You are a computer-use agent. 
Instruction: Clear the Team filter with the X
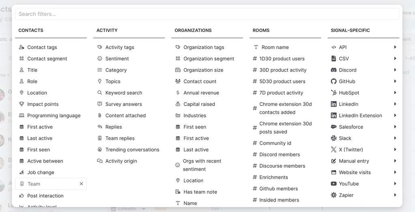(81, 184)
